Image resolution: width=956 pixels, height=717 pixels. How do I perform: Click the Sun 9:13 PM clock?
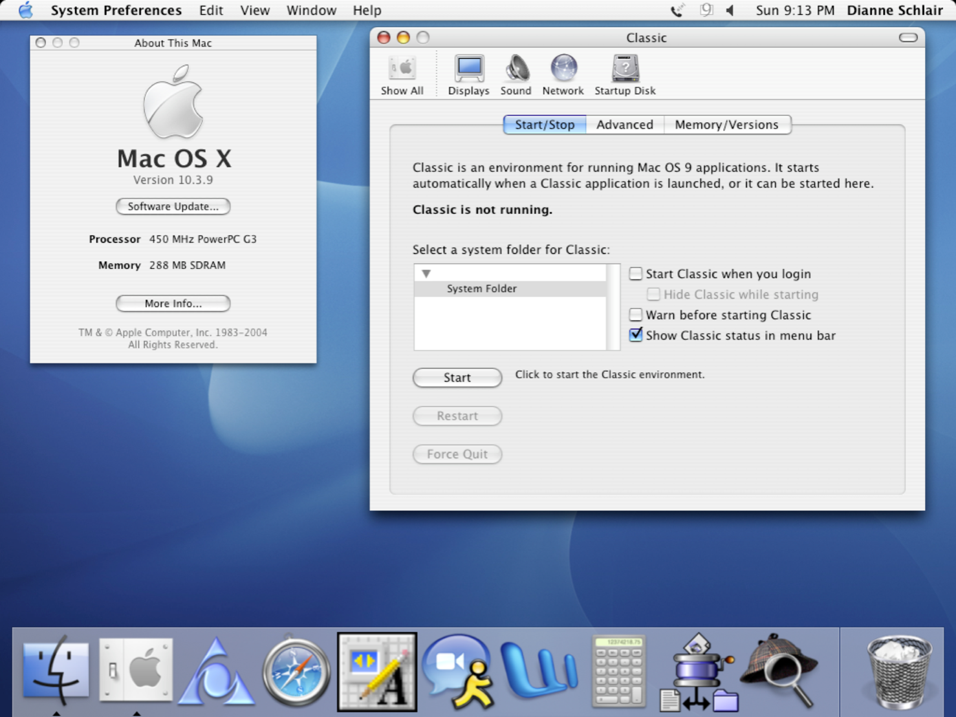[x=795, y=10]
